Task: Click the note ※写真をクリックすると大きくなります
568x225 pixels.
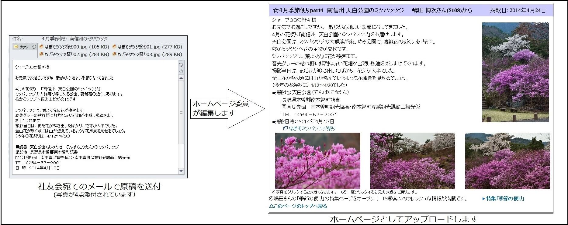Action: (304, 192)
